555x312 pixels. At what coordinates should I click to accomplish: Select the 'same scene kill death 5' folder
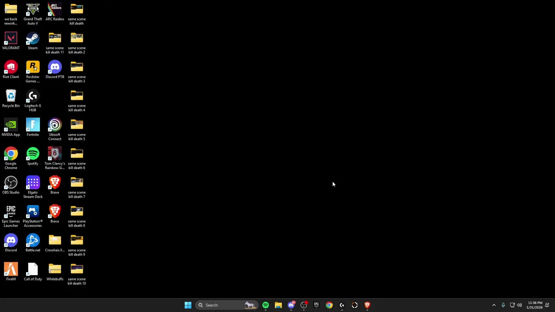pyautogui.click(x=77, y=130)
